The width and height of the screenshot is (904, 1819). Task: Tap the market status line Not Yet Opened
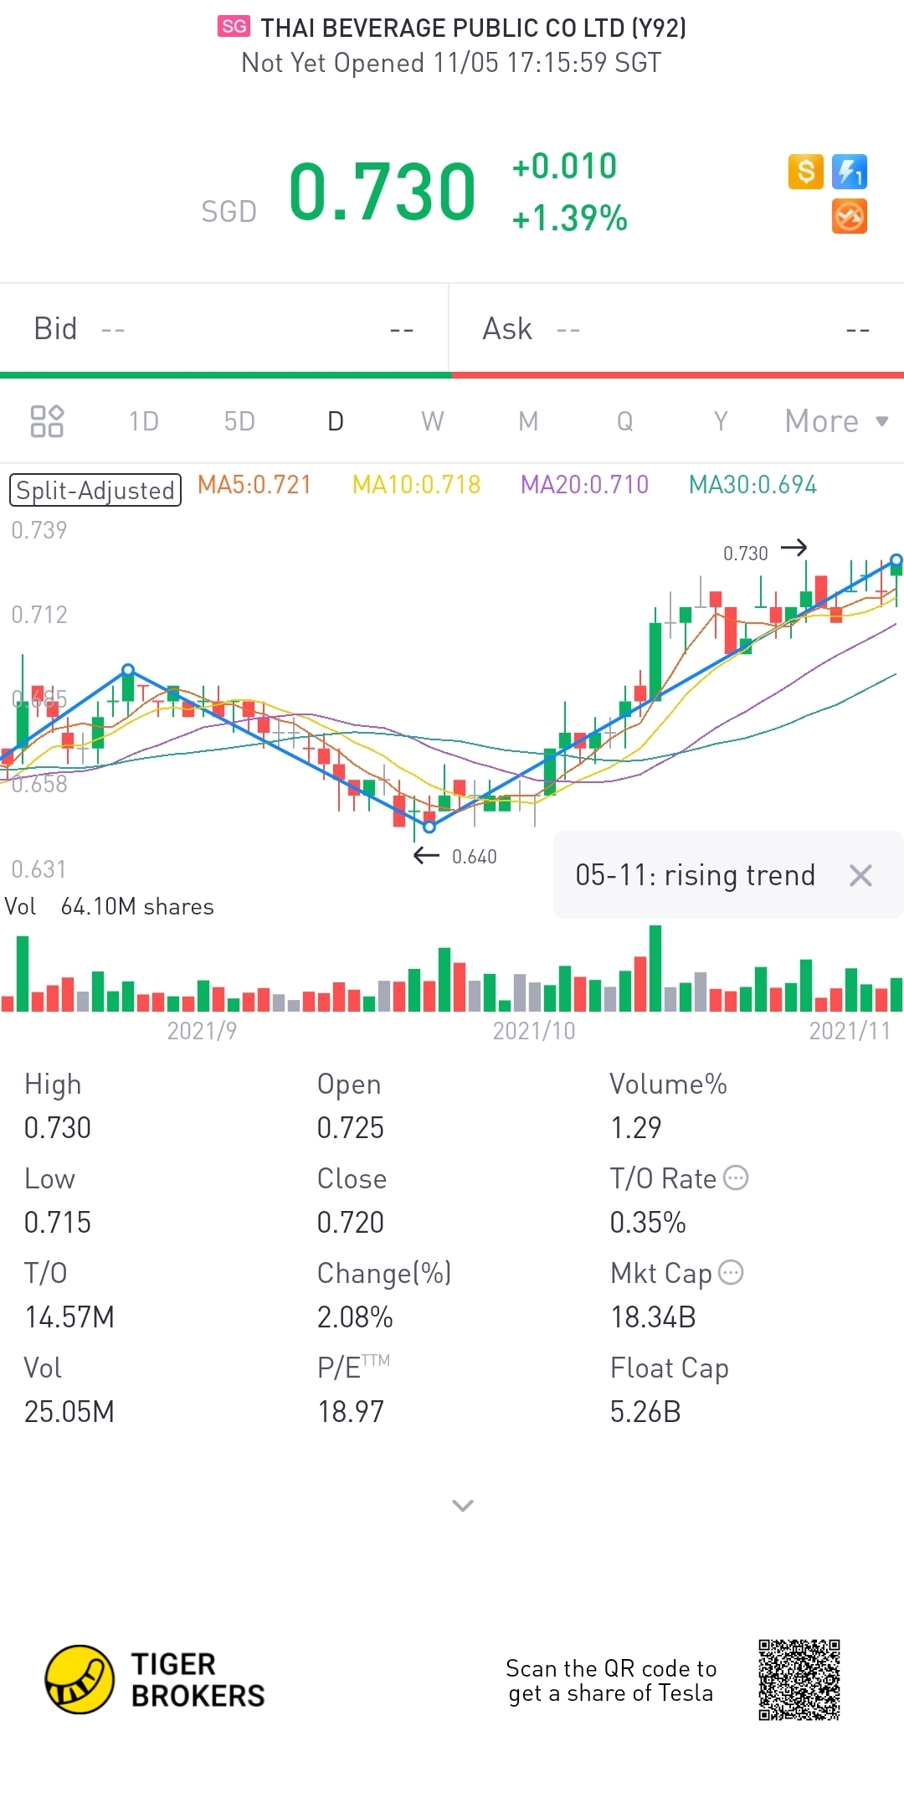pyautogui.click(x=451, y=63)
